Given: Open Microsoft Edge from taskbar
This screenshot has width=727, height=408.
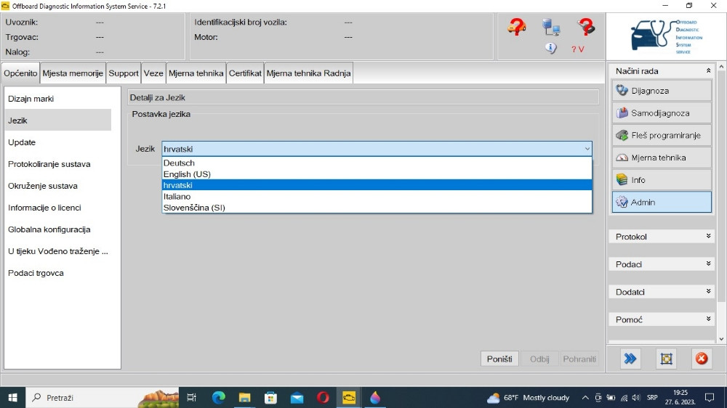Looking at the screenshot, I should click(218, 397).
